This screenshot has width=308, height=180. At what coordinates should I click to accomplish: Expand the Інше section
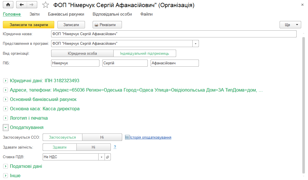[5, 176]
